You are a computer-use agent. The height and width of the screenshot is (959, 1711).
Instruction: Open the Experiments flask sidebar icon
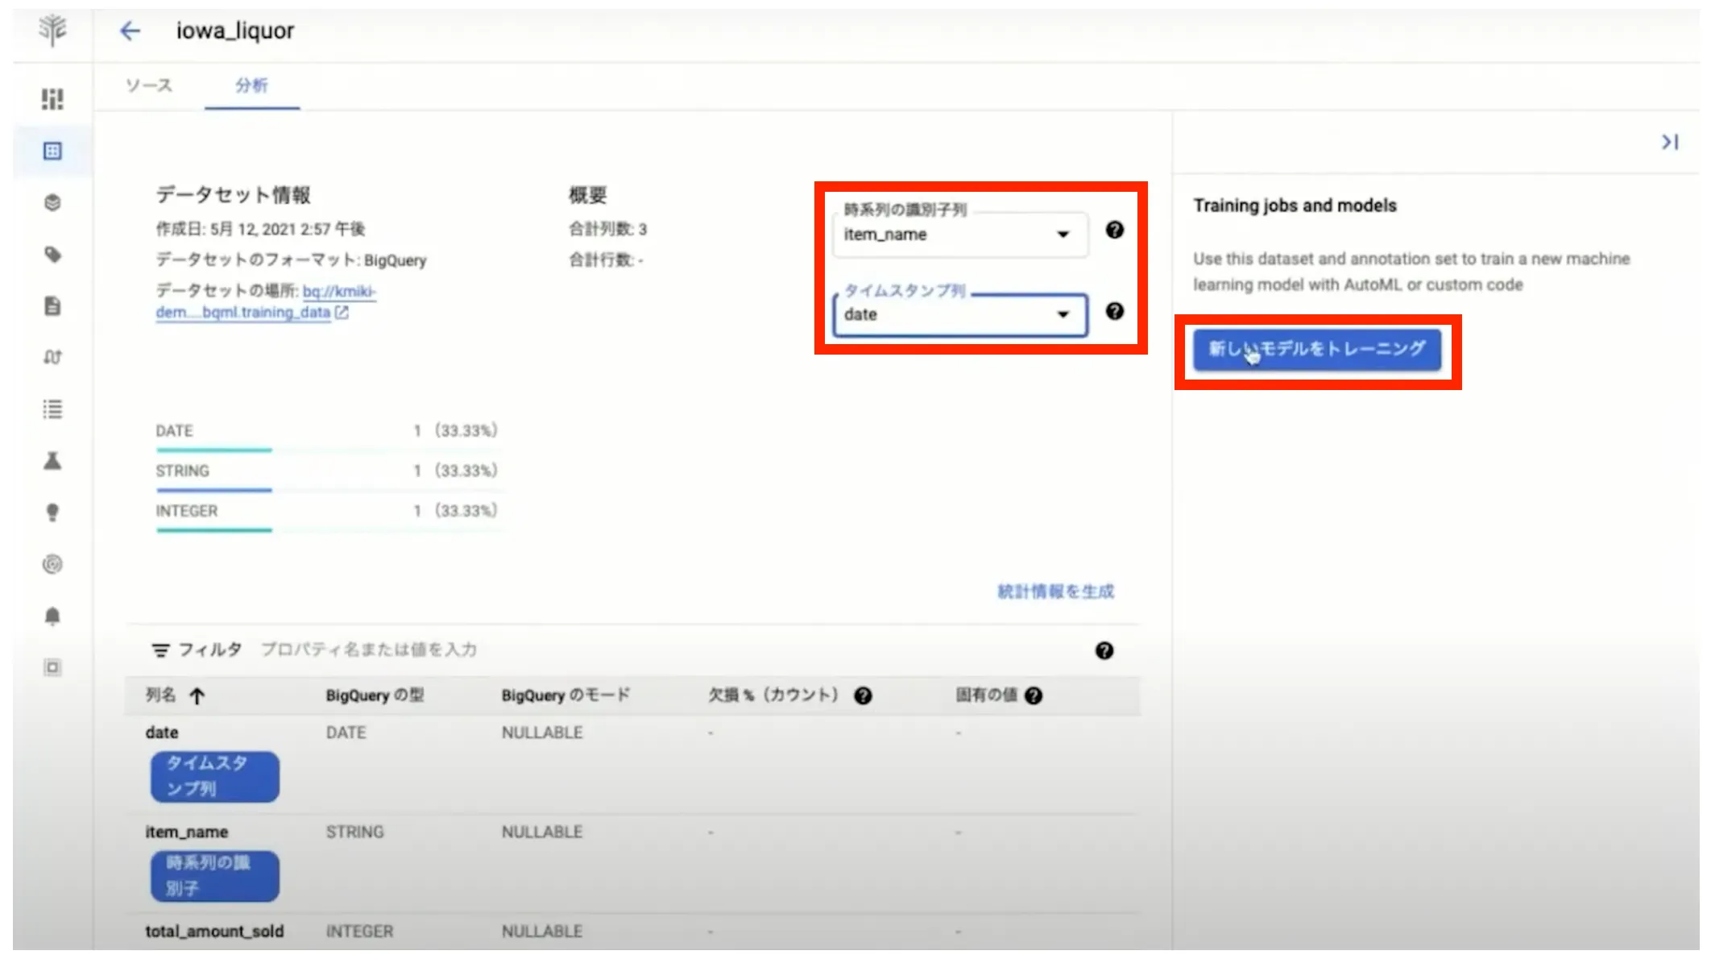(x=52, y=461)
